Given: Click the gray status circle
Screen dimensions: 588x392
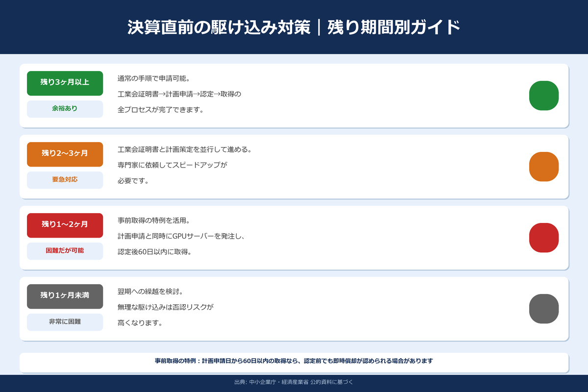Looking at the screenshot, I should pos(544,309).
